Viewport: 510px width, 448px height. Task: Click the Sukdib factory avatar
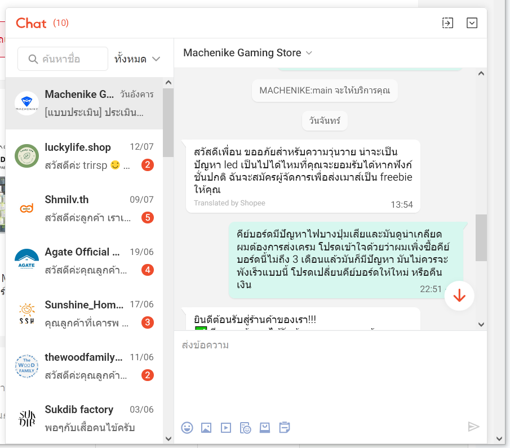[26, 418]
